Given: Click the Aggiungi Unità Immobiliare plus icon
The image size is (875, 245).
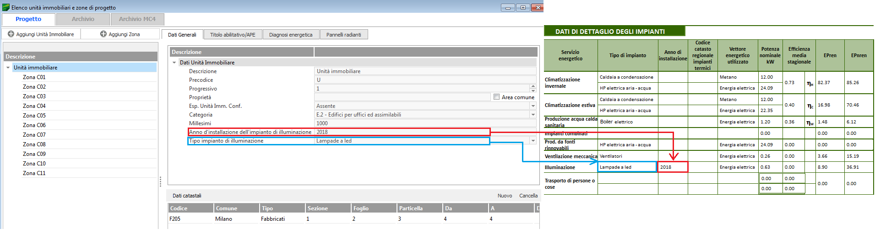Looking at the screenshot, I should [11, 34].
